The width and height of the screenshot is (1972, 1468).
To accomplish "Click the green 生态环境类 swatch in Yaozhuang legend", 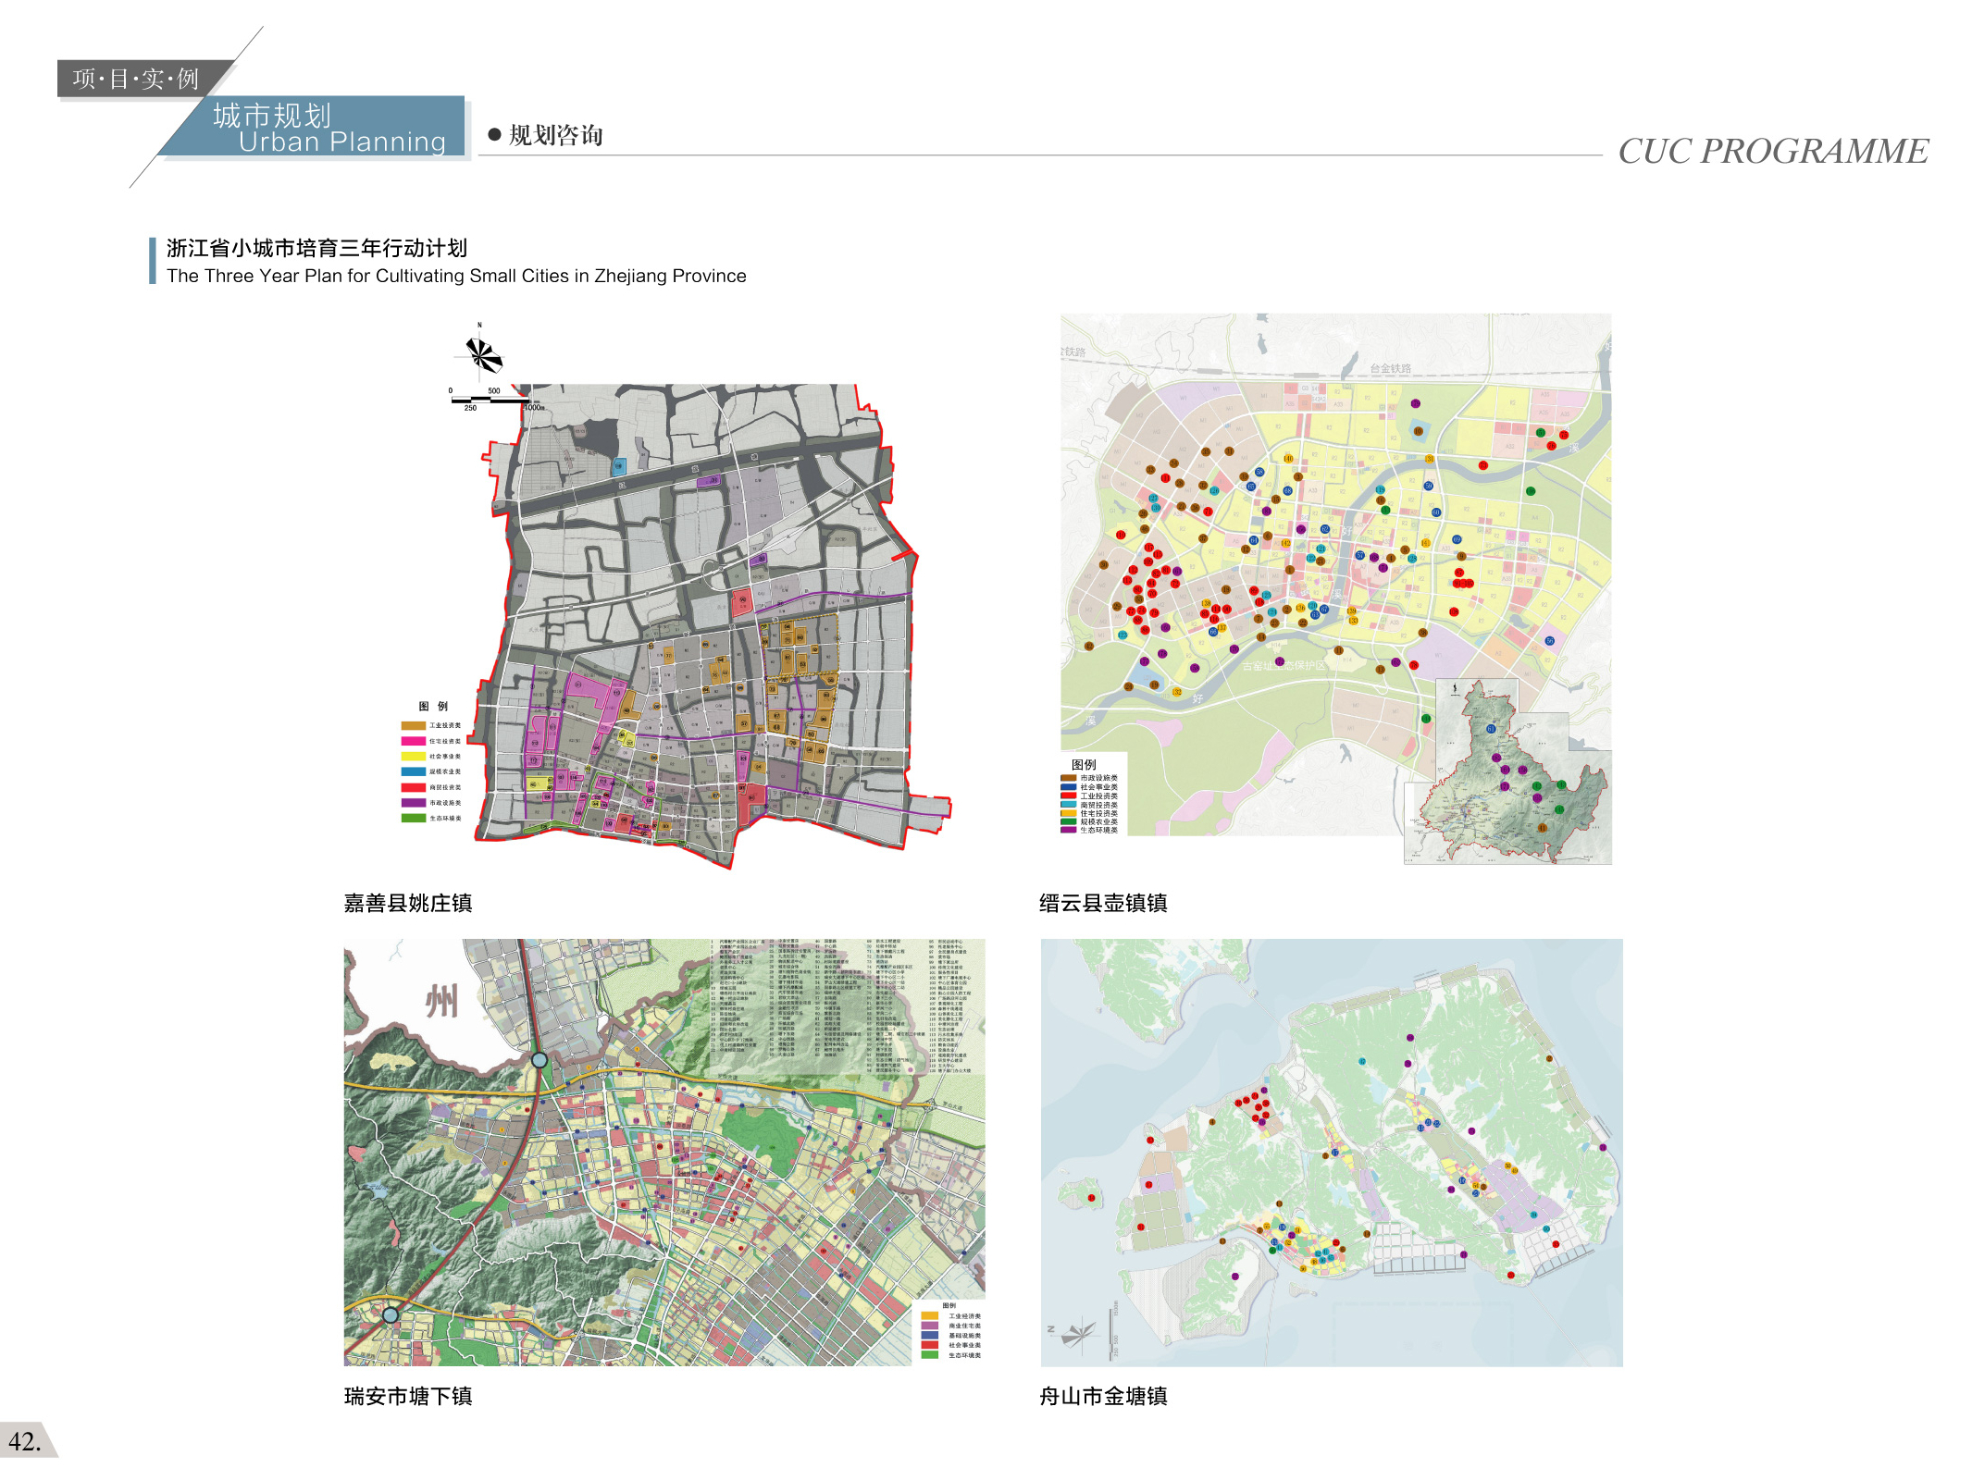I will 413,818.
